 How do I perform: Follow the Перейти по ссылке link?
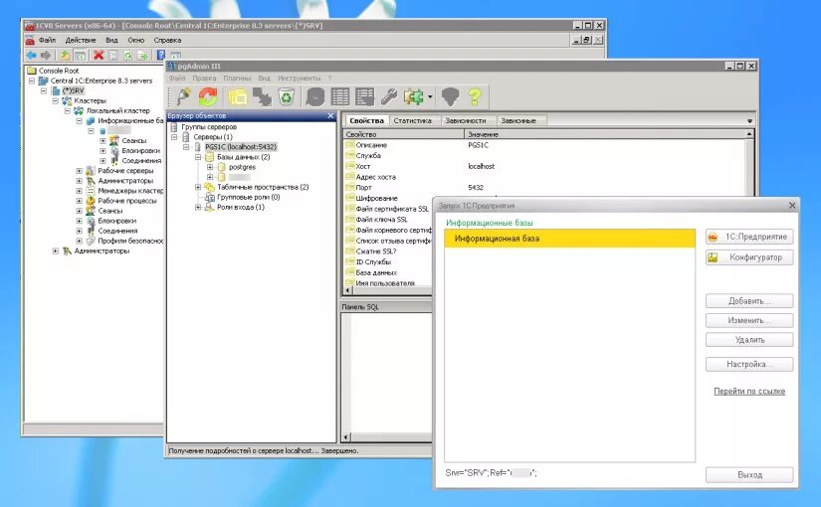click(749, 392)
